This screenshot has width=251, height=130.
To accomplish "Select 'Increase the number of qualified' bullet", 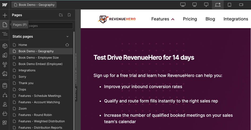I will 168,119.
